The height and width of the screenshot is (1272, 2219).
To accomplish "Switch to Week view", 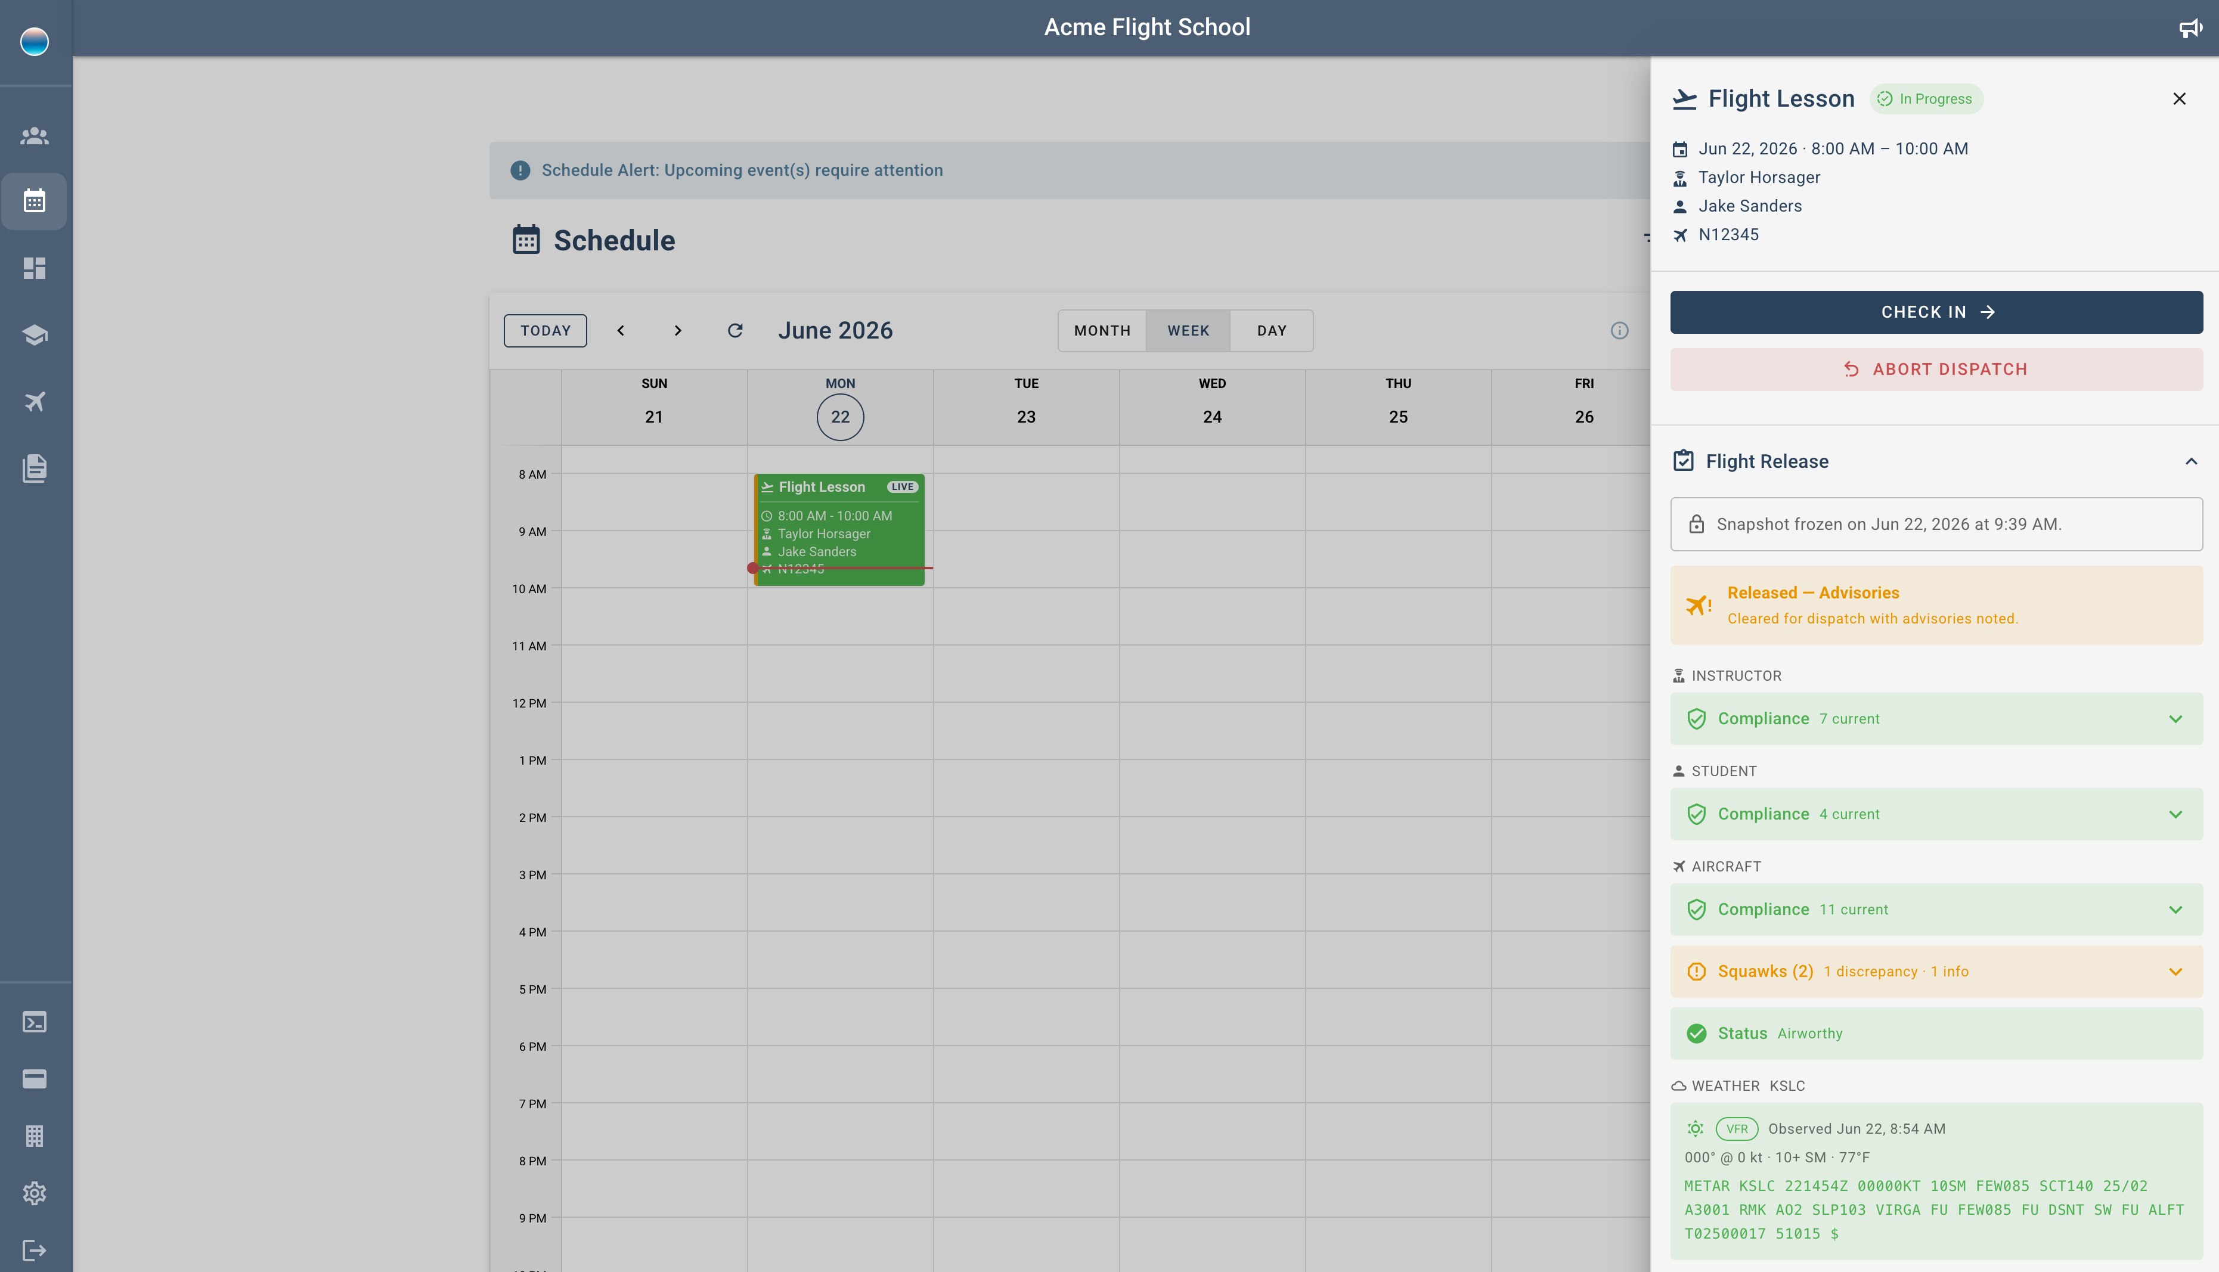I will 1188,330.
